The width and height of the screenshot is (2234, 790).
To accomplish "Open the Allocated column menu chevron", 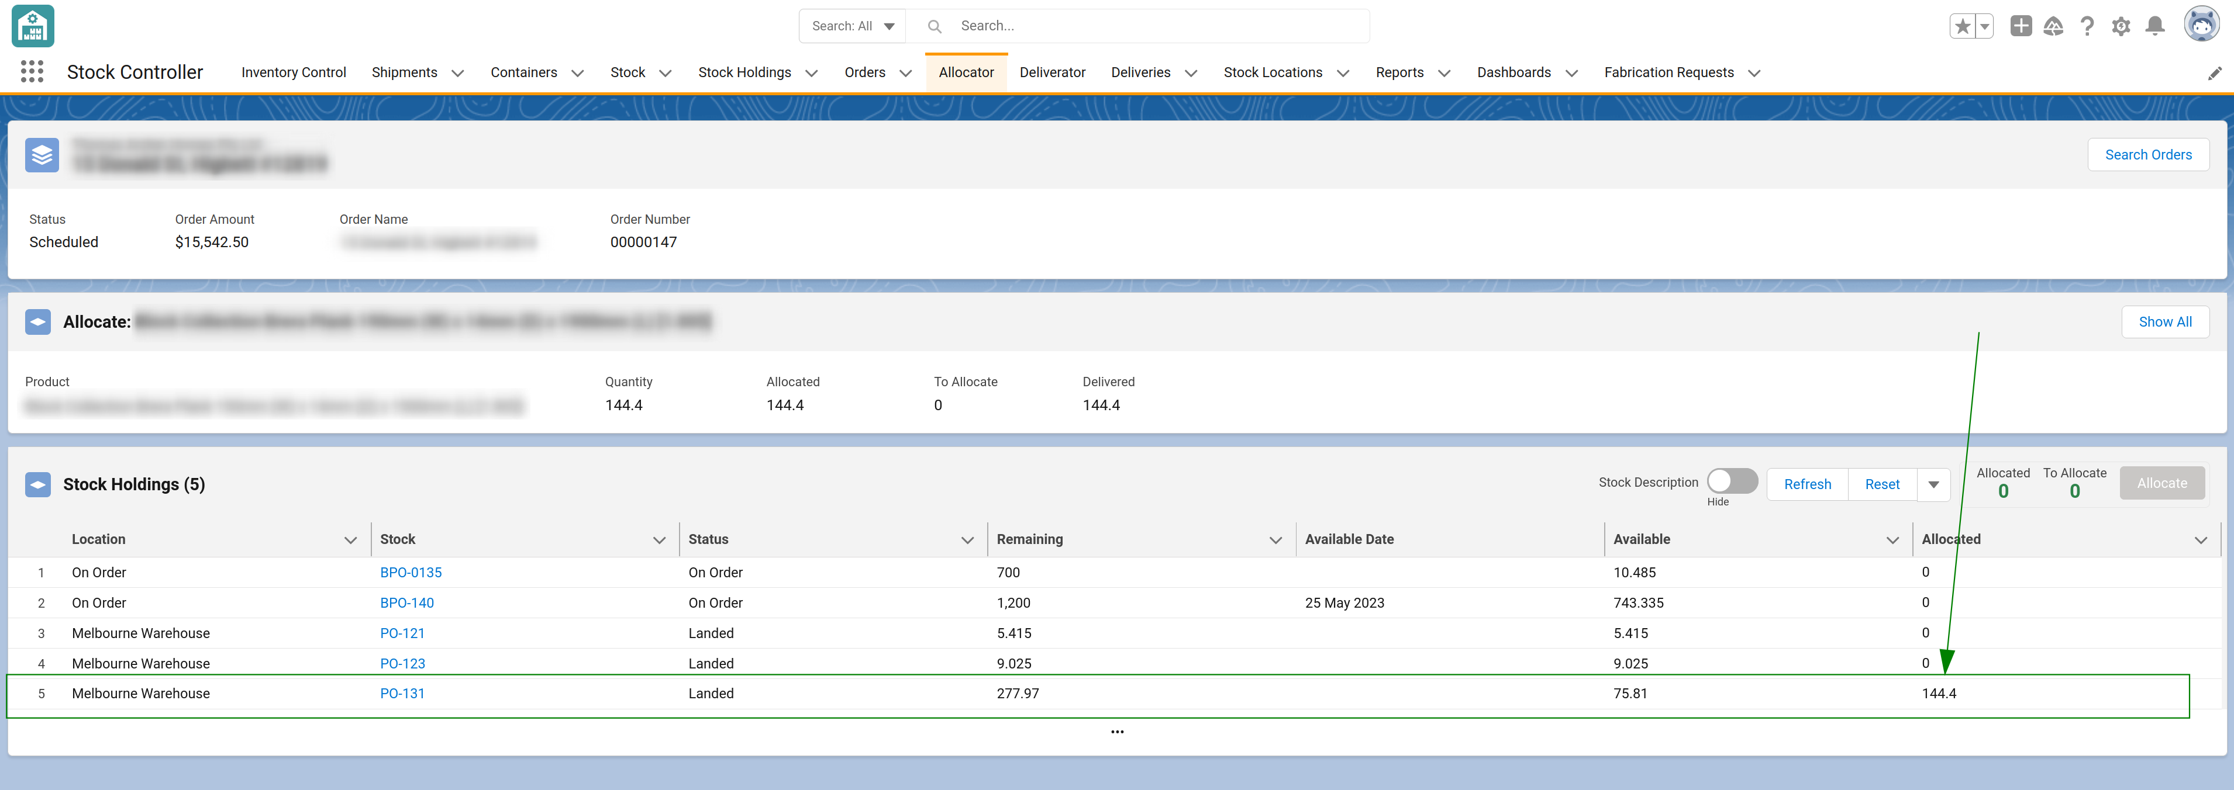I will point(2200,540).
